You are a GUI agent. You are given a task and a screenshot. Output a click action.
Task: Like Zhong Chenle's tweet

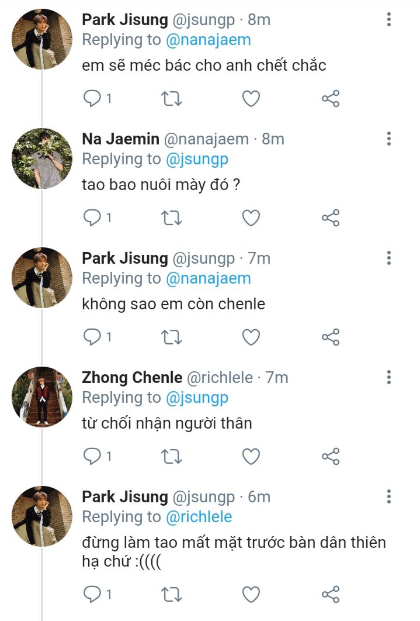pos(251,456)
